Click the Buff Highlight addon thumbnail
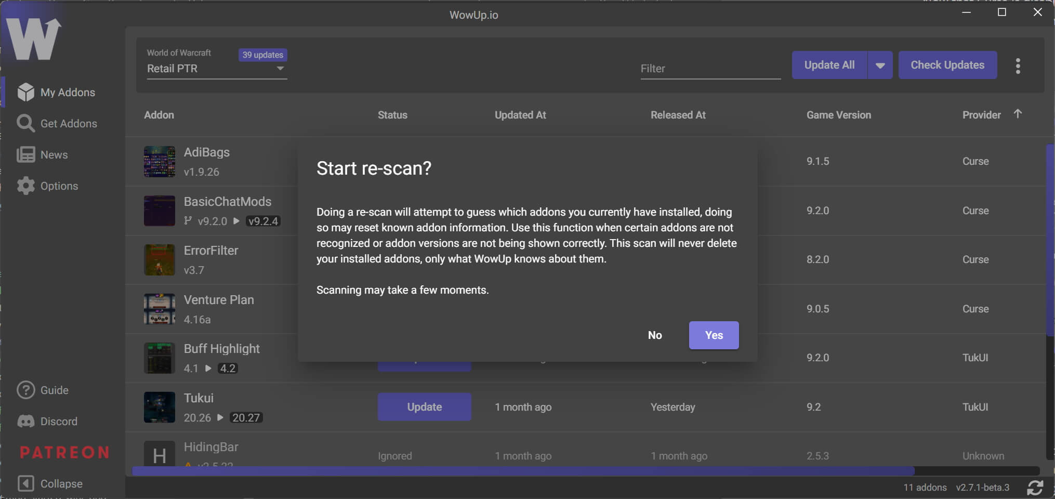1055x499 pixels. point(160,358)
